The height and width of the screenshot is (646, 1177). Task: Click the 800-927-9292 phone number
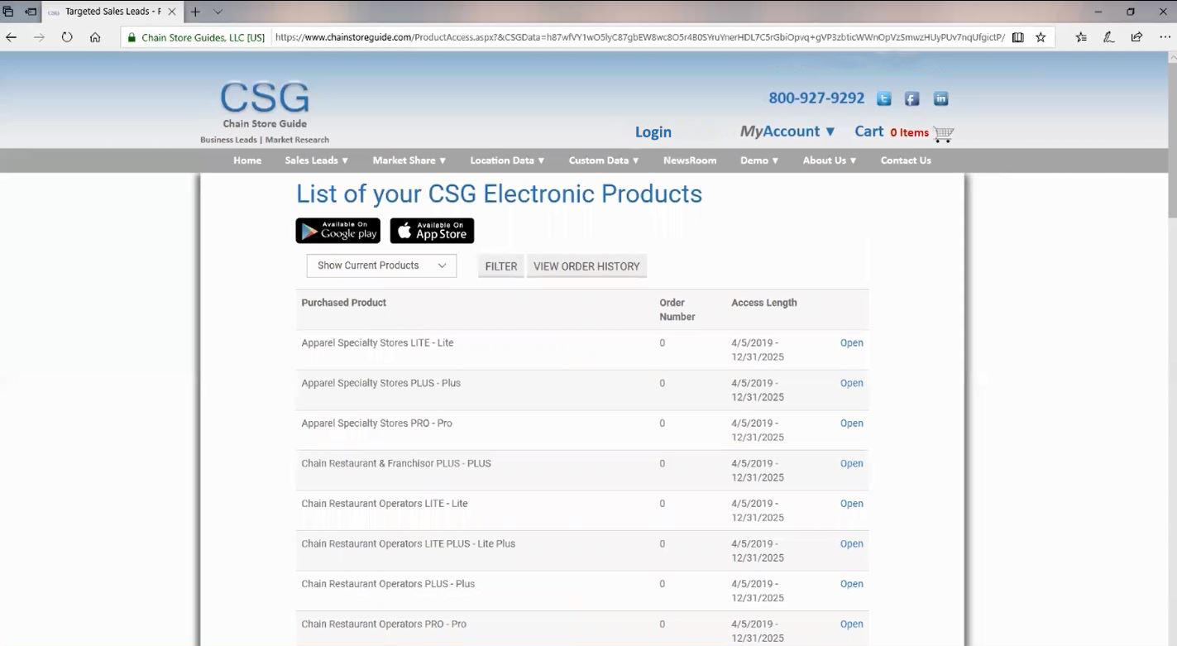tap(816, 98)
